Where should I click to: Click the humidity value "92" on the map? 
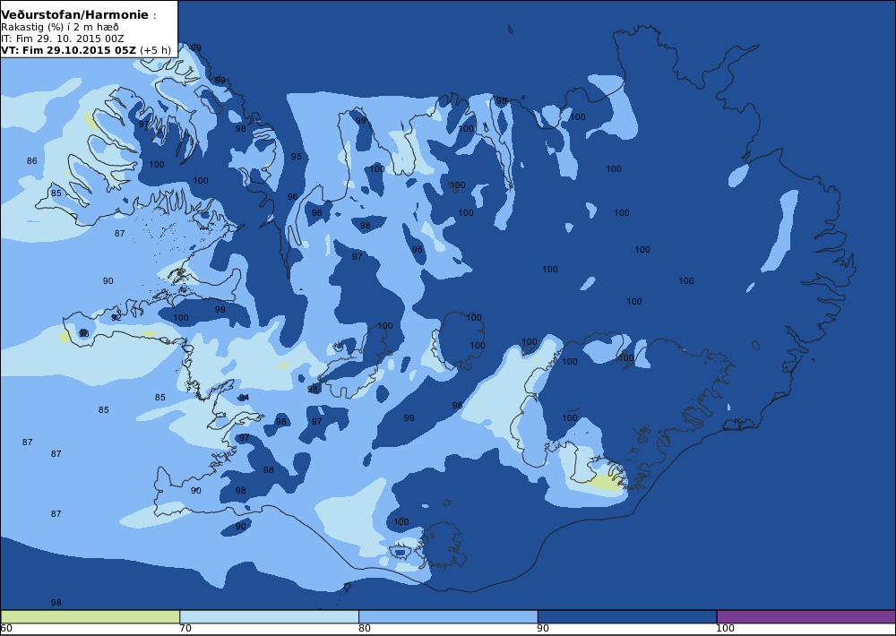pos(116,318)
